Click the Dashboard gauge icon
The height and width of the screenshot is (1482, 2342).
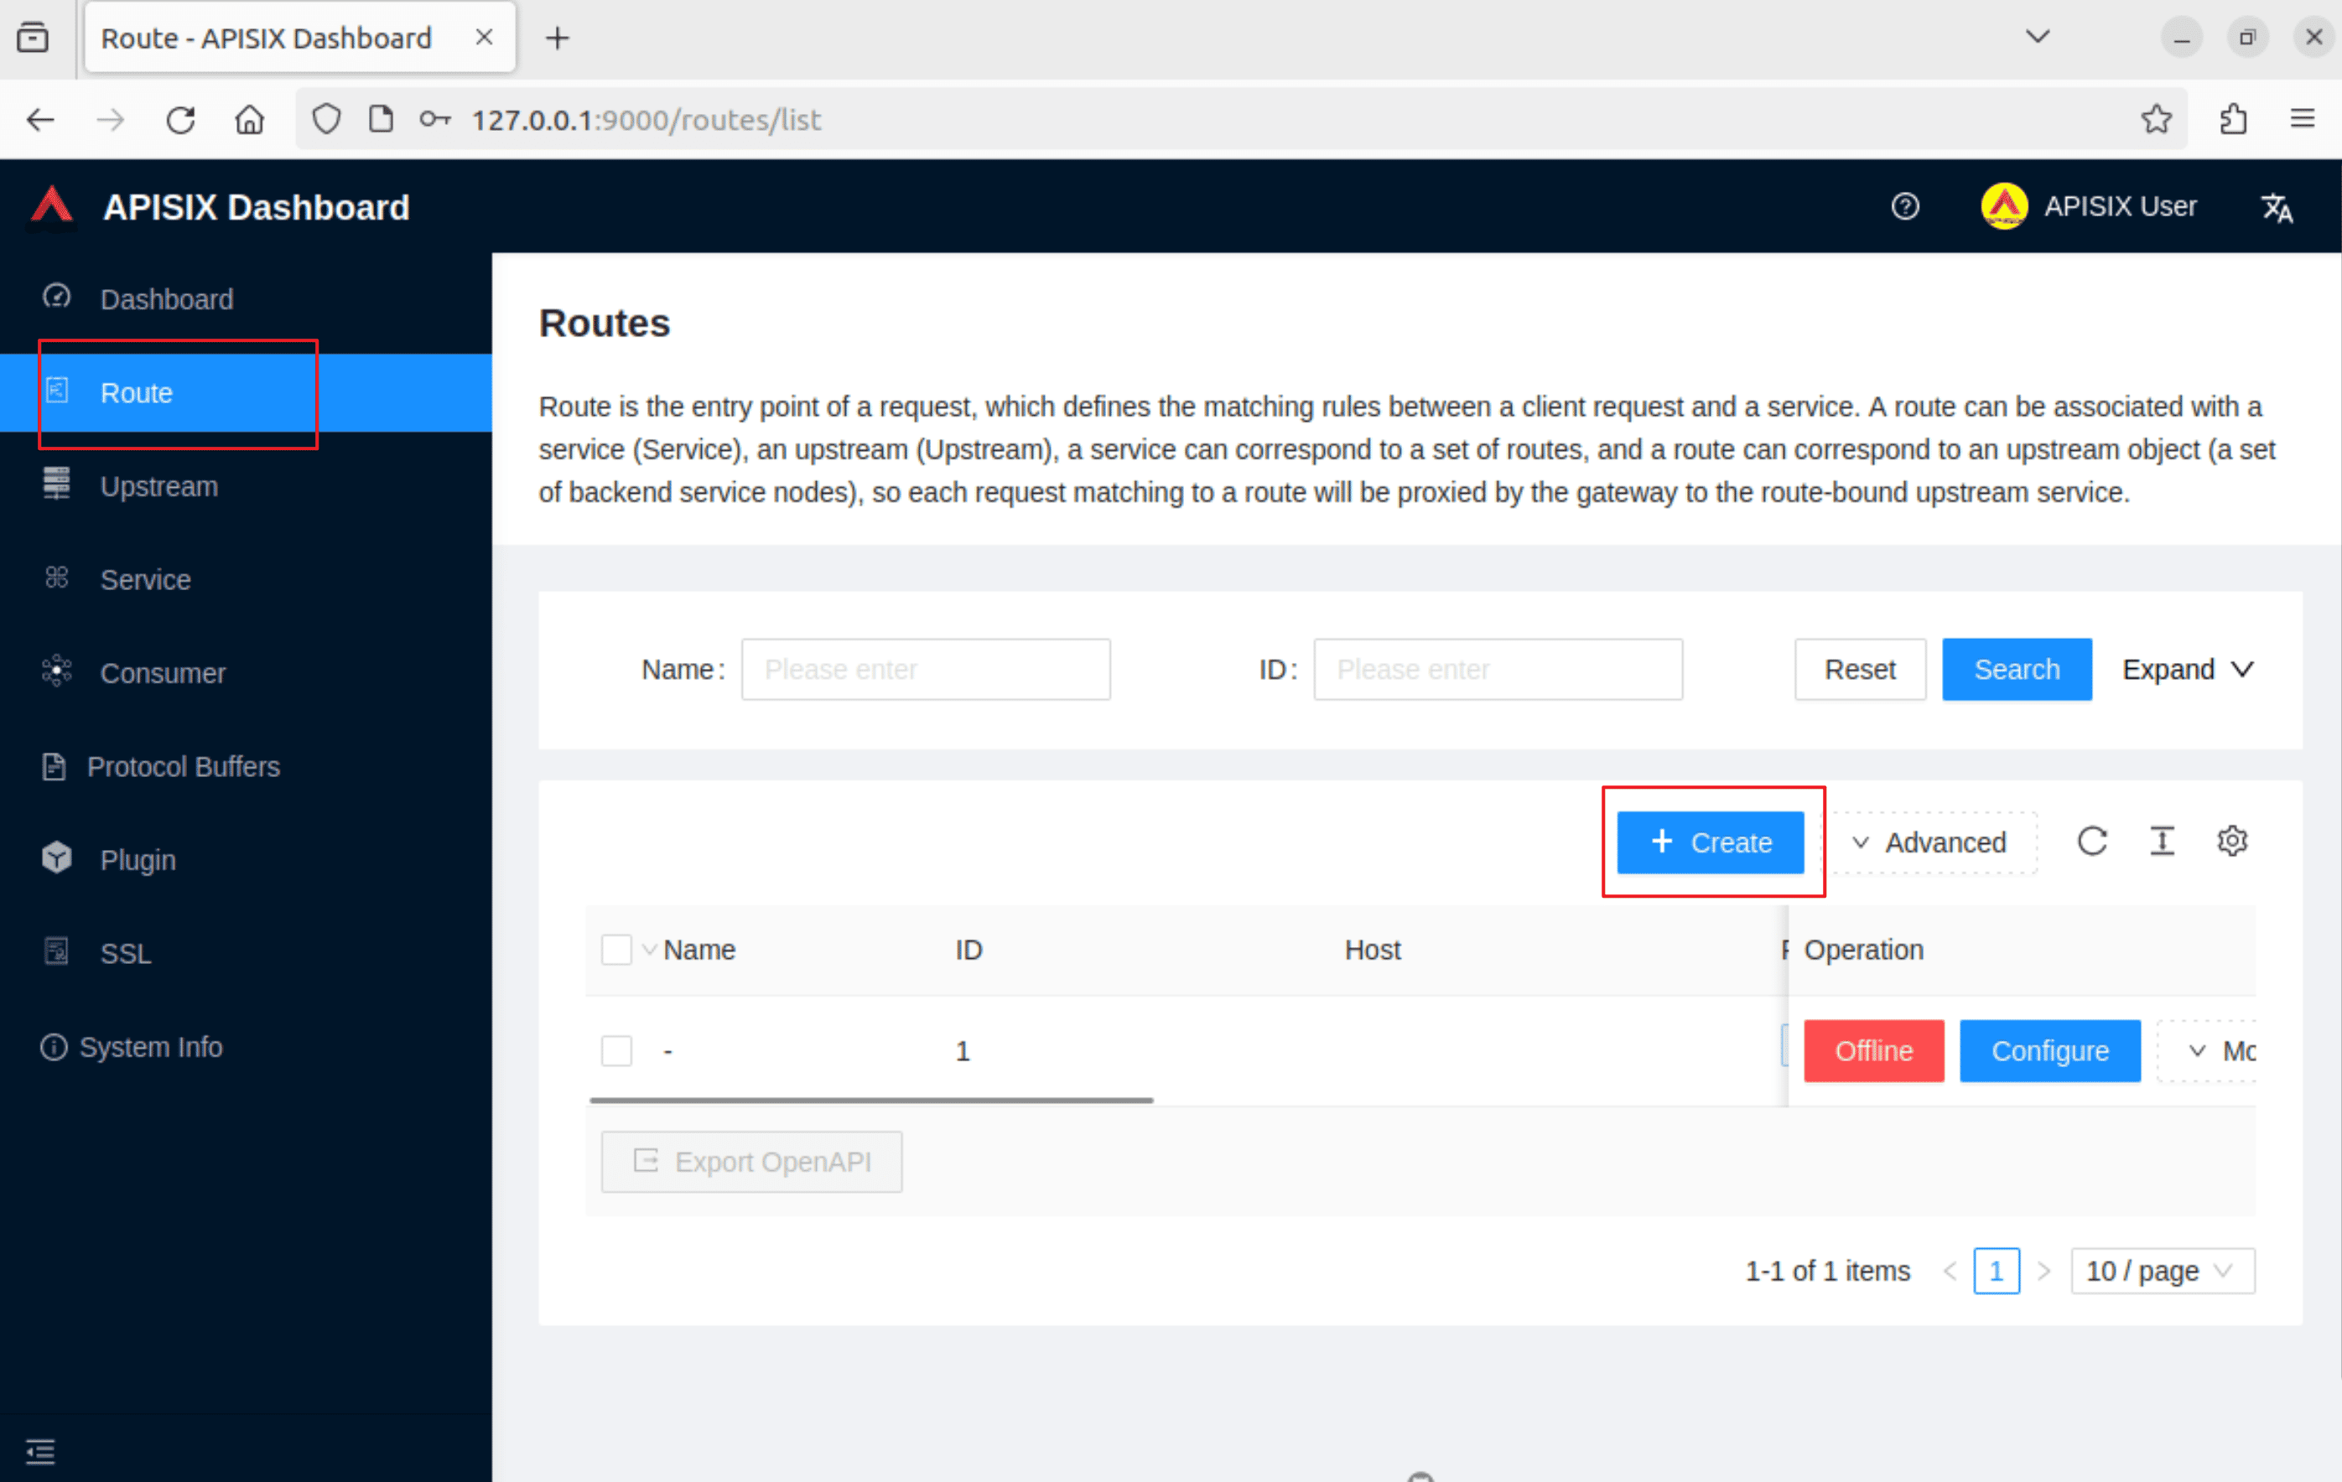click(x=56, y=297)
